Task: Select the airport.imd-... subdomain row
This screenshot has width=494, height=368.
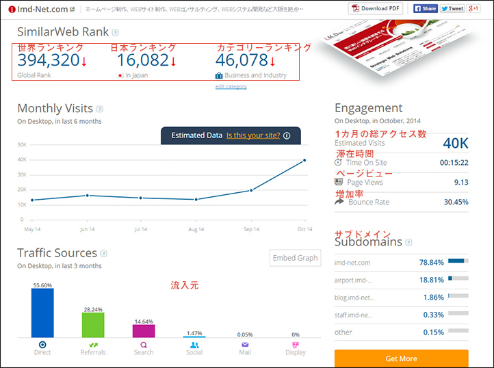Action: [402, 280]
